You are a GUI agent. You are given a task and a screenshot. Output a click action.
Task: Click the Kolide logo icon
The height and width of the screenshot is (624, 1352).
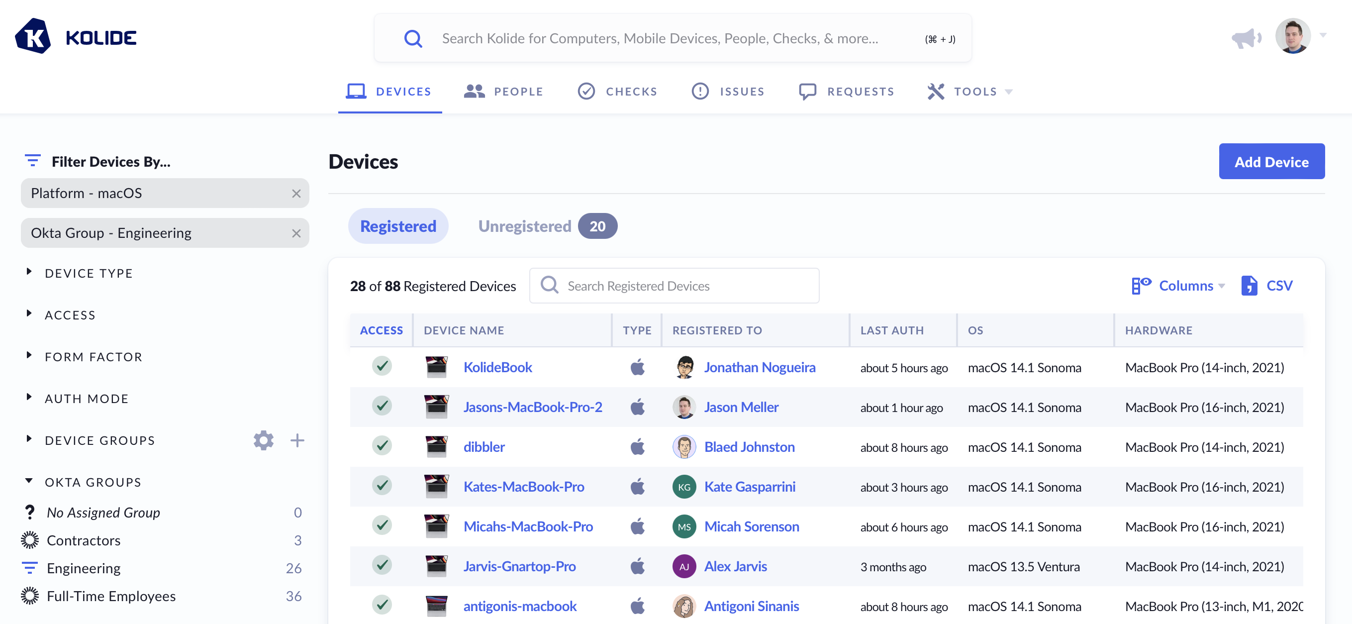(x=32, y=37)
